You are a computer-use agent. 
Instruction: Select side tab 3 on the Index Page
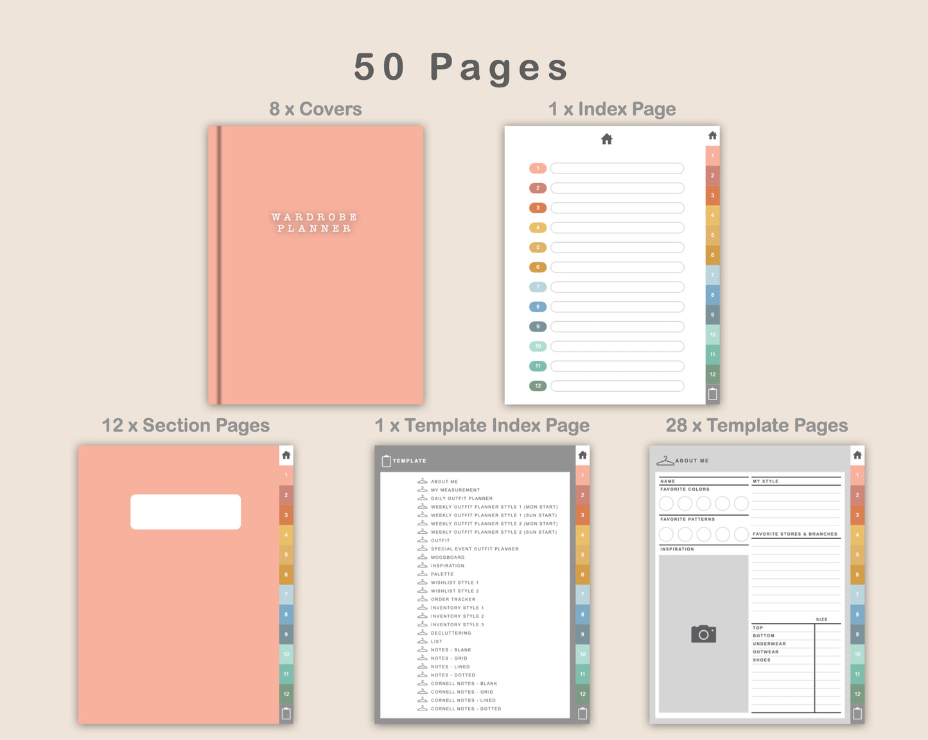(x=712, y=196)
